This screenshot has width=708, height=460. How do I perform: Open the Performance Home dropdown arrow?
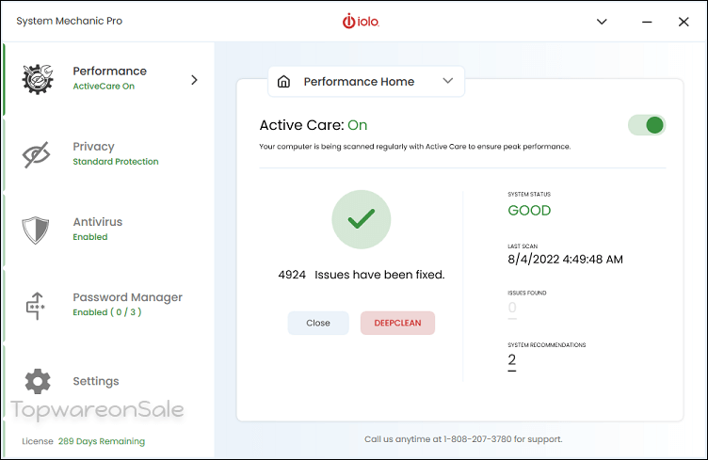point(447,81)
